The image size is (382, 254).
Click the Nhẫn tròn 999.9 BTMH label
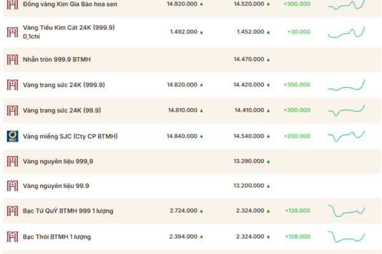click(x=57, y=60)
